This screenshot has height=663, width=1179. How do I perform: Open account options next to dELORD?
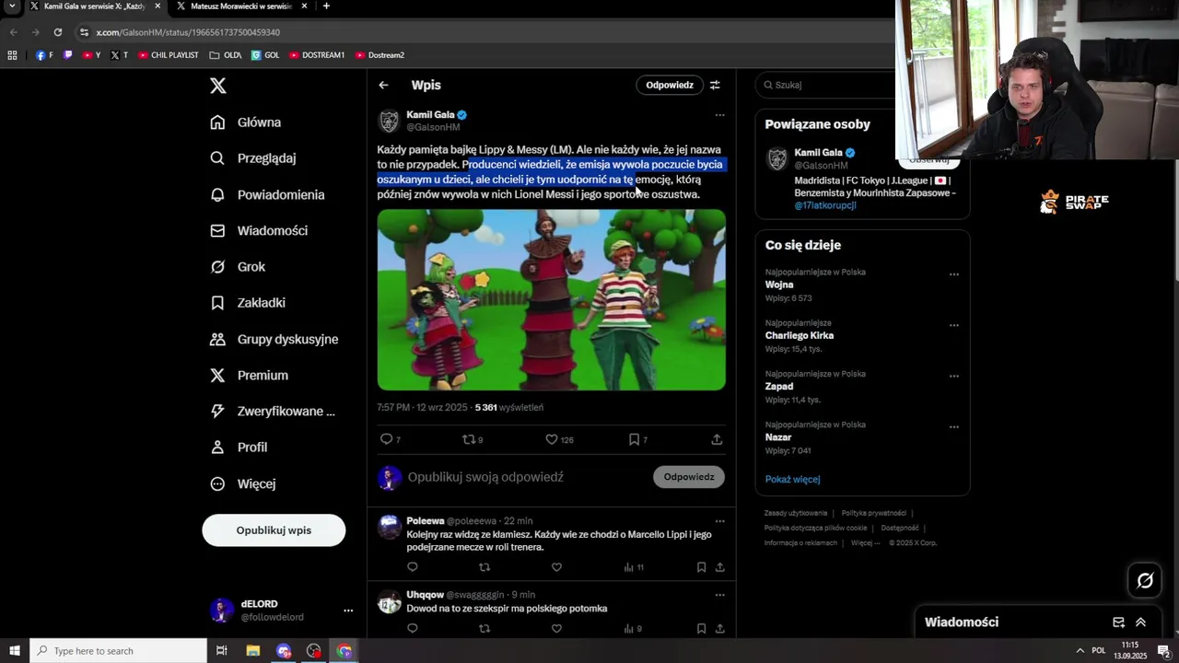coord(348,611)
